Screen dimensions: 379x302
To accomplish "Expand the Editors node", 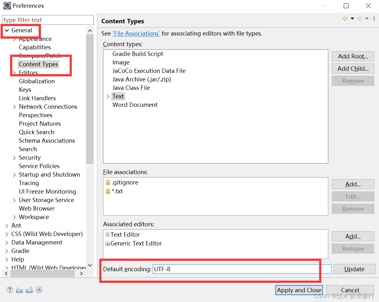I will [14, 73].
